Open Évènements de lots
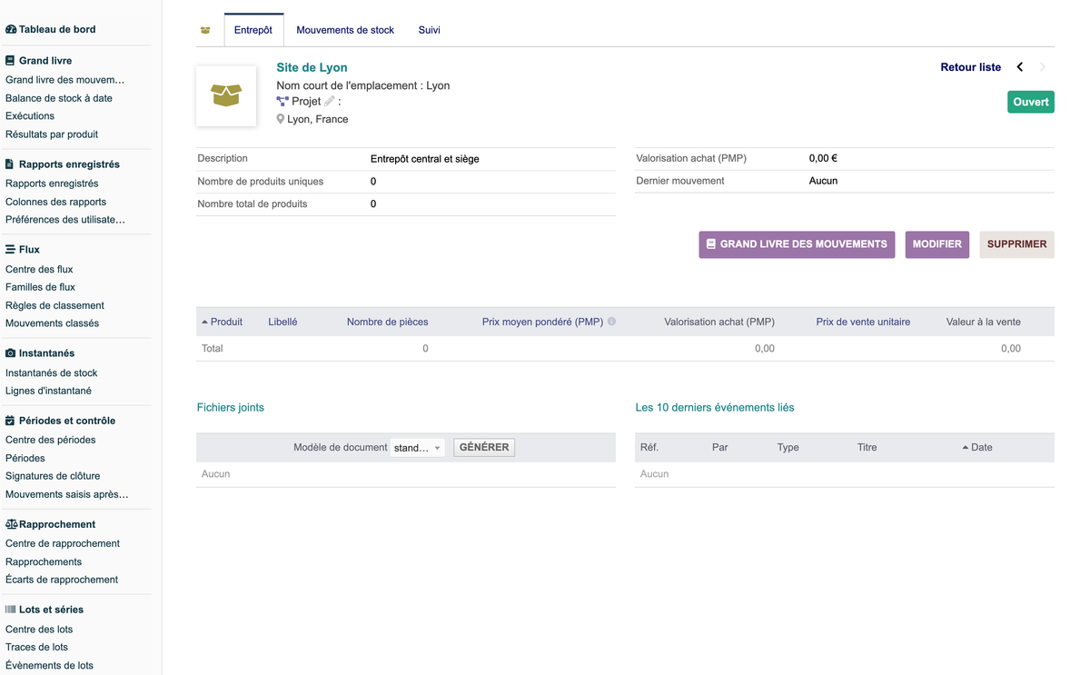The image size is (1090, 675). click(x=50, y=665)
